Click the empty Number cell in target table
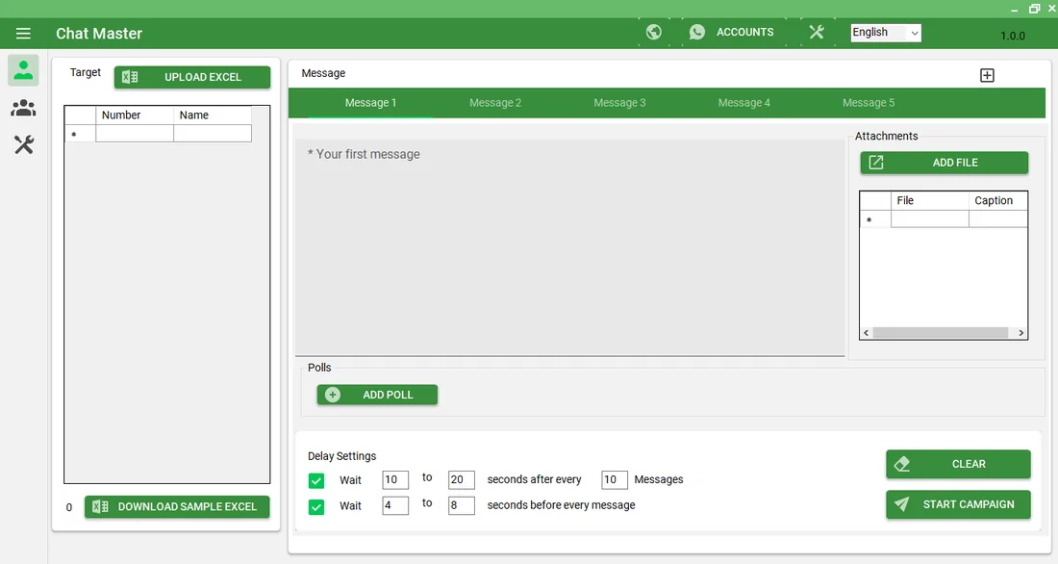 (135, 134)
